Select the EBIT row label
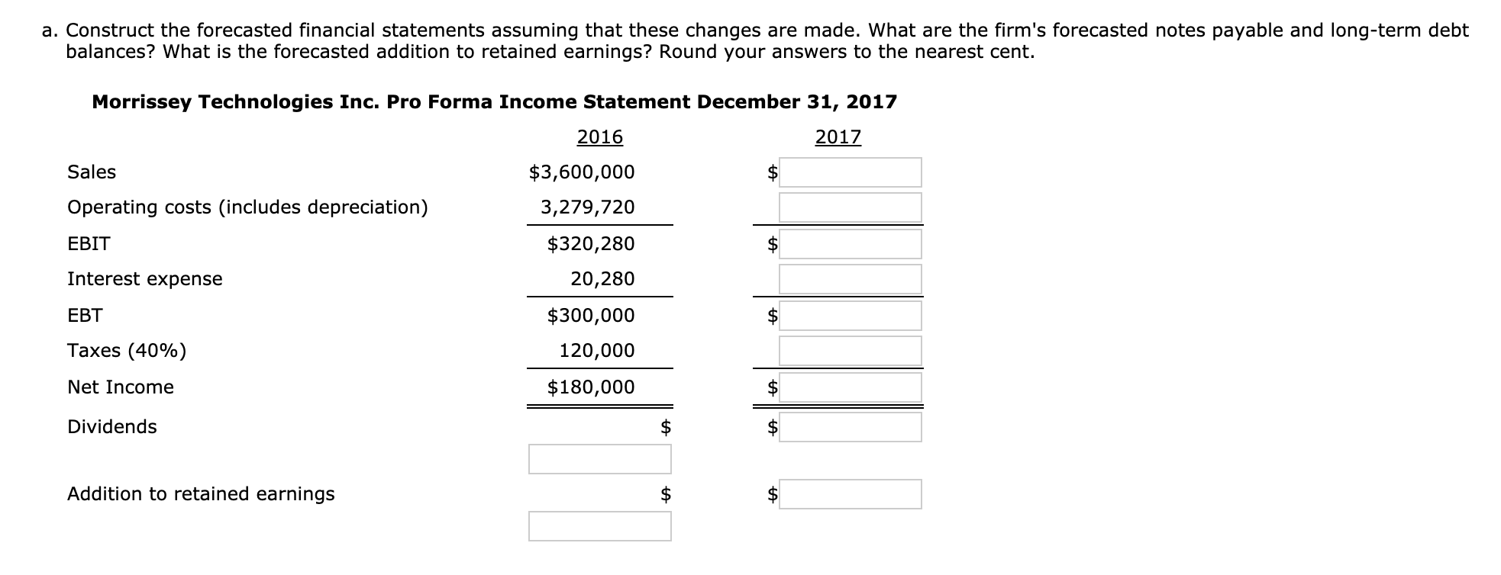 [88, 243]
